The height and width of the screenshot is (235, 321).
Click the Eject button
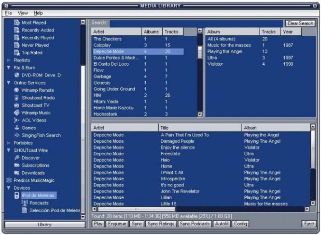click(x=309, y=224)
